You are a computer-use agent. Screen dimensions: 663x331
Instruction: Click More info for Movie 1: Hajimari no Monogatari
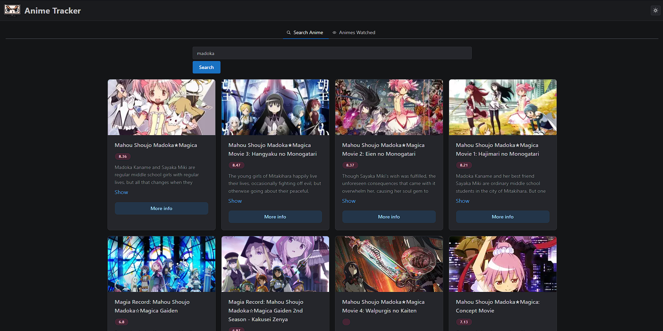click(503, 217)
